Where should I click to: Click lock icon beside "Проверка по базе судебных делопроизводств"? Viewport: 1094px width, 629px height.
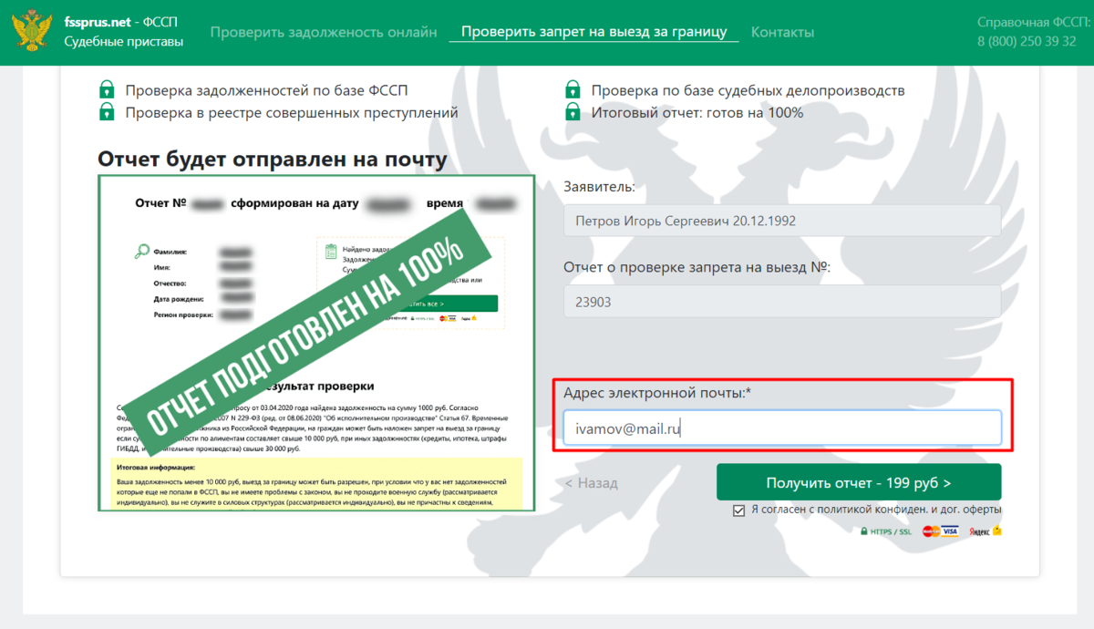coord(573,90)
